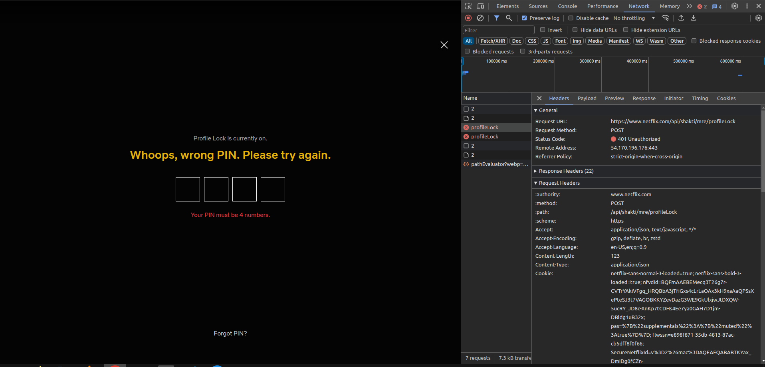765x367 pixels.
Task: Filter requests by Media type
Action: pos(595,41)
